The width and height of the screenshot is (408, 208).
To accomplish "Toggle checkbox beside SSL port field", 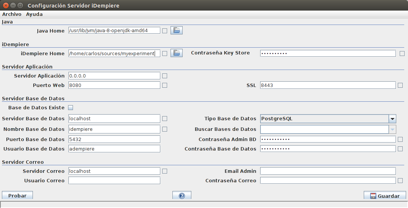I will pos(400,85).
